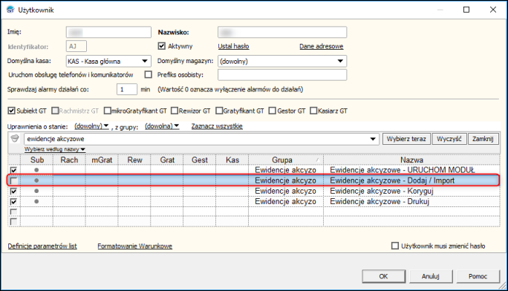The width and height of the screenshot is (508, 291).
Task: Open the Domyślna kasa dropdown
Action: (x=145, y=61)
